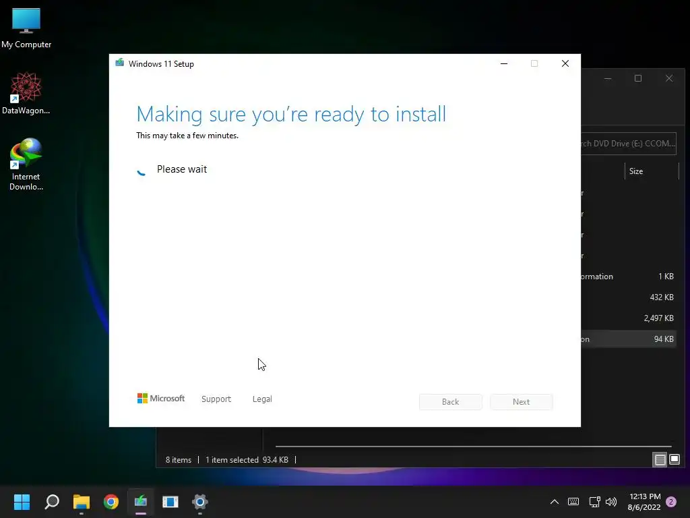Close the Windows 11 Setup window
Viewport: 690px width, 518px height.
[x=565, y=63]
